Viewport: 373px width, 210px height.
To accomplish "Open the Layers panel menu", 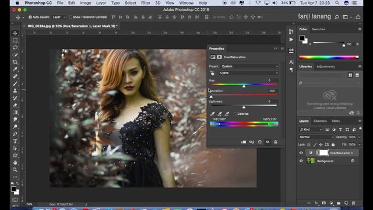I will click(x=360, y=121).
